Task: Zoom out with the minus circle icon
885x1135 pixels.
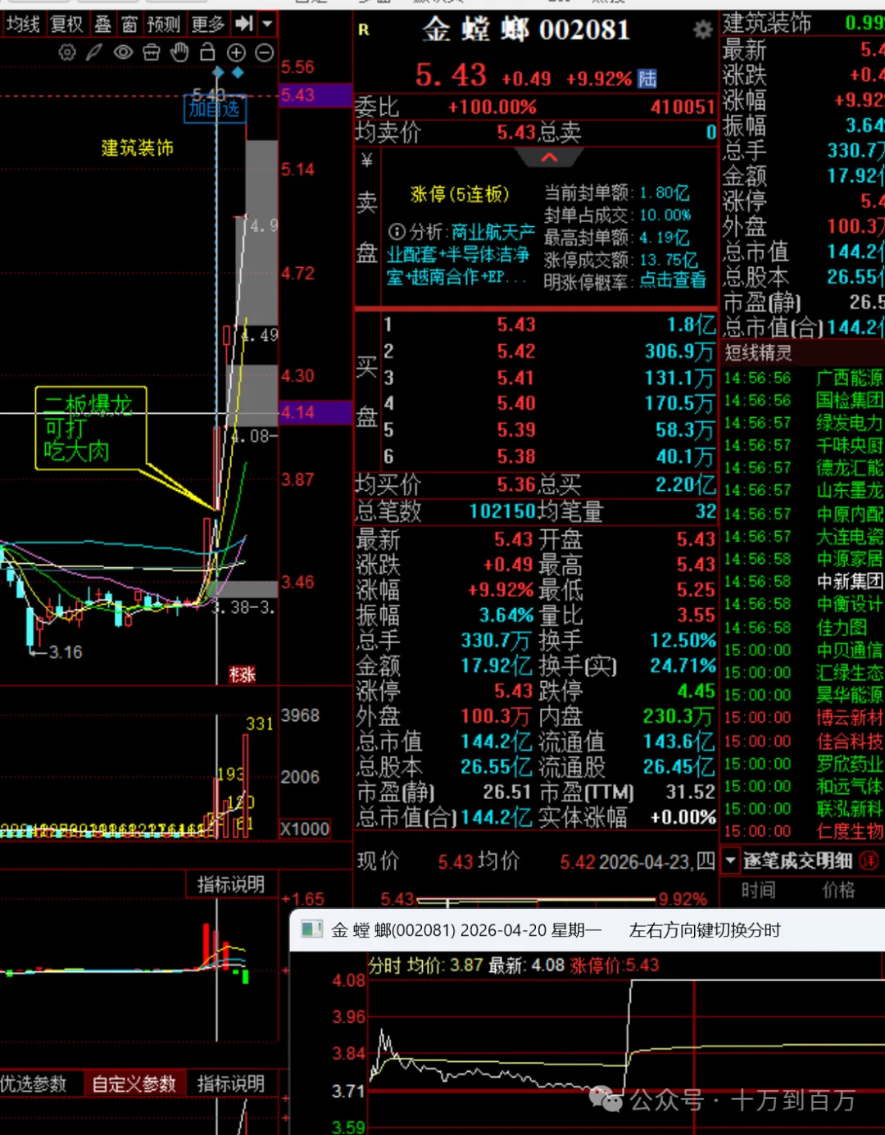Action: tap(264, 52)
